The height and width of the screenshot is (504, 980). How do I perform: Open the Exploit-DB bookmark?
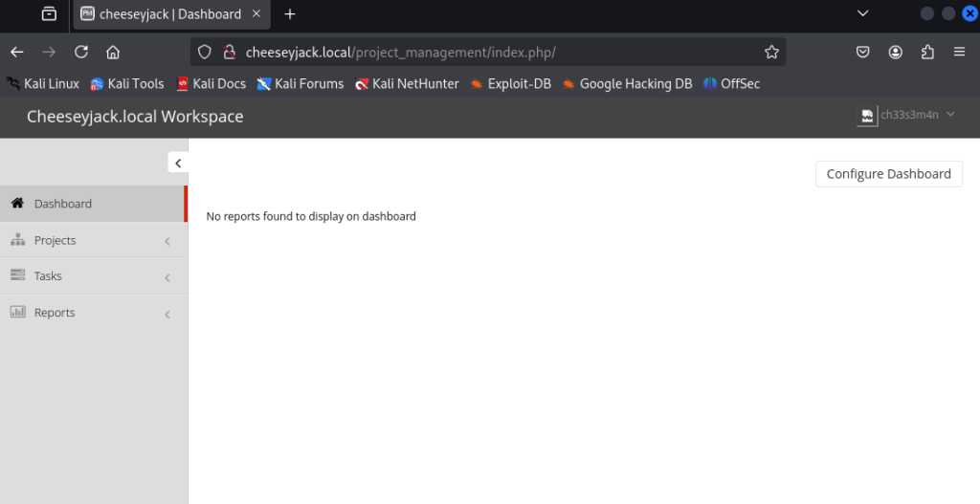(511, 84)
